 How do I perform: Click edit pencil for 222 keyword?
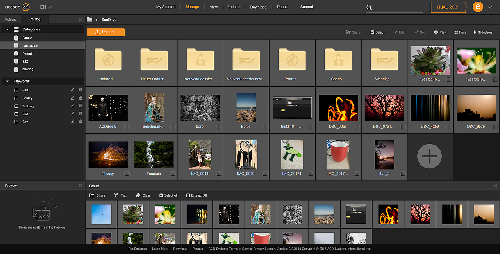point(73,114)
